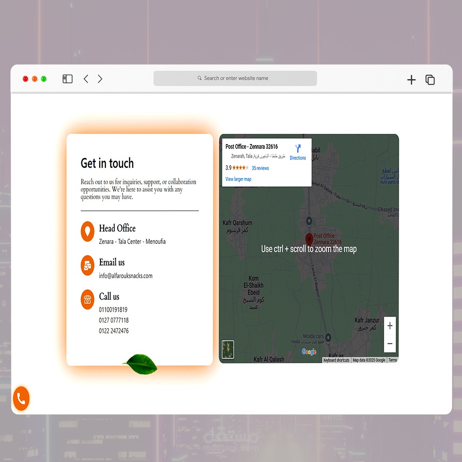Click phone number 01100191819
Viewport: 462px width, 462px height.
point(113,309)
